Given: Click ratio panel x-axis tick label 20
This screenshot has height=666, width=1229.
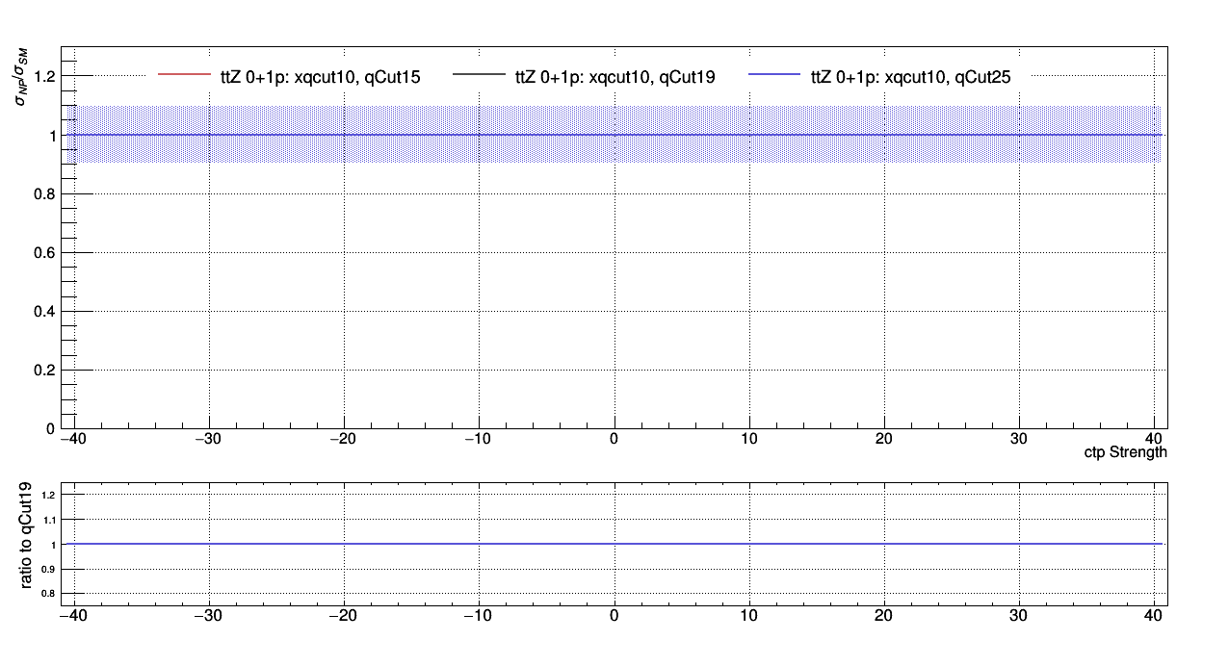Looking at the screenshot, I should [884, 614].
